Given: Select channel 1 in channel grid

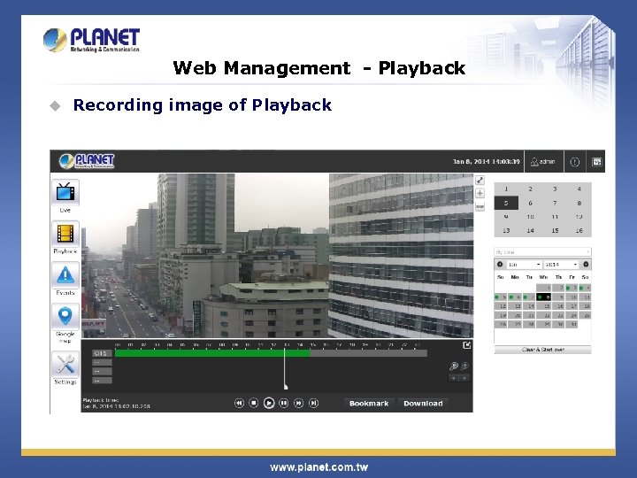Looking at the screenshot, I should [506, 189].
